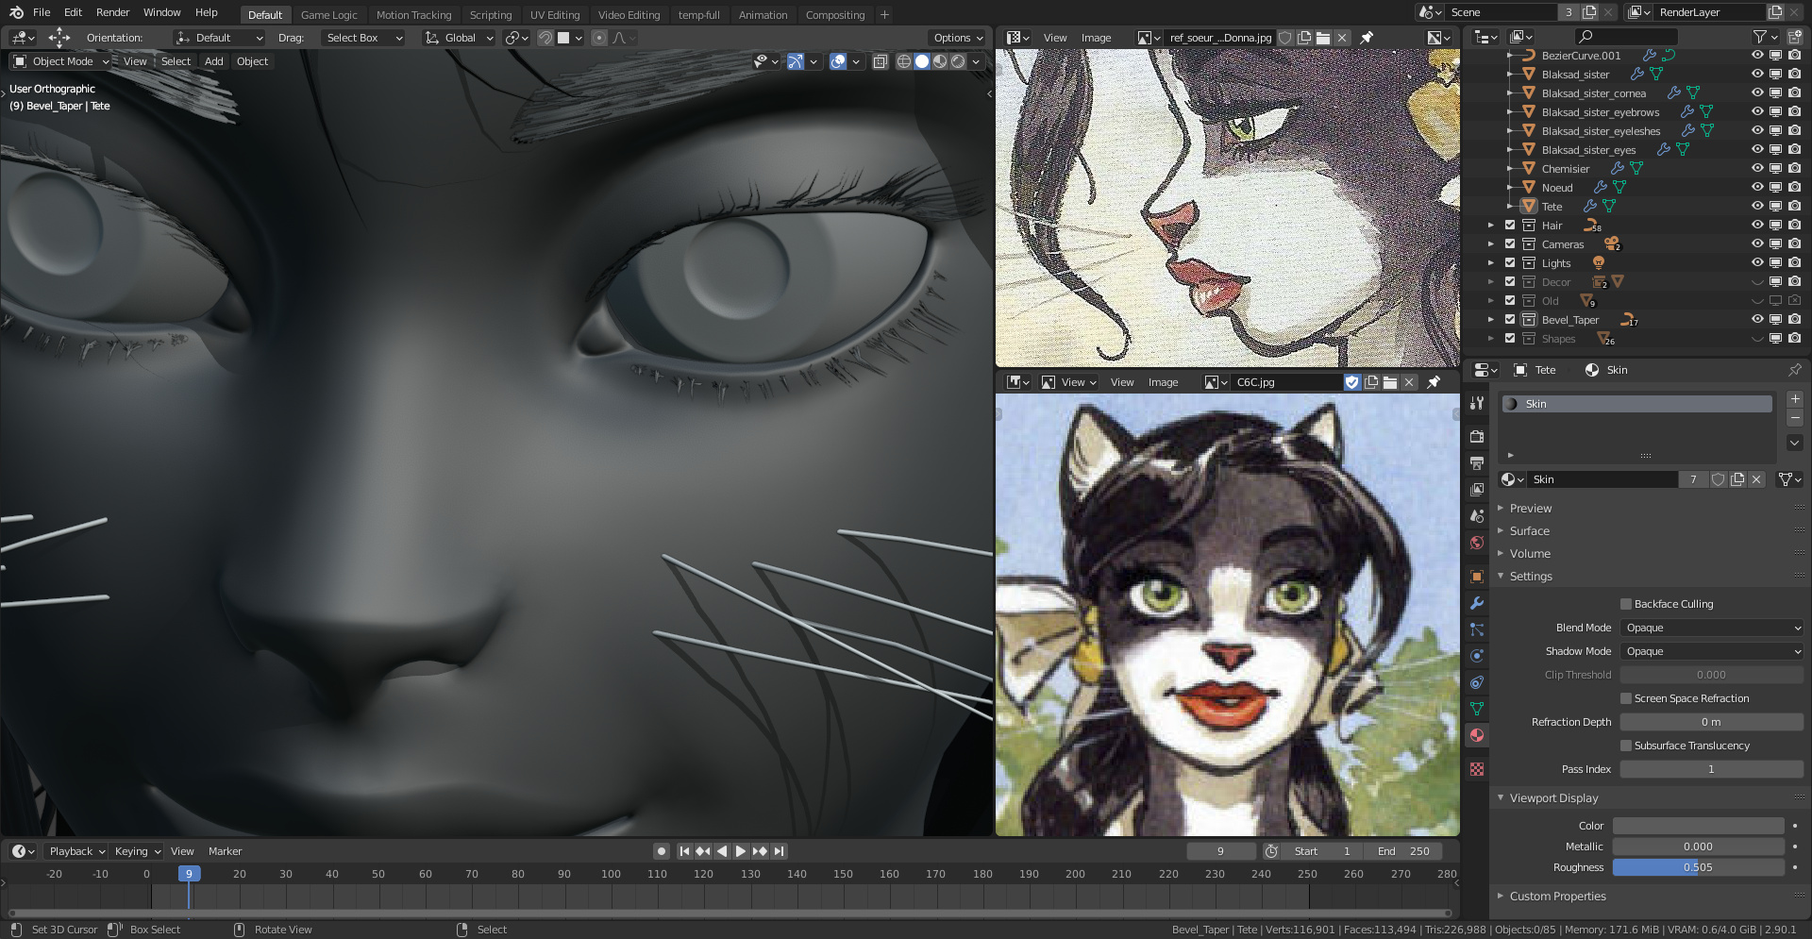The height and width of the screenshot is (939, 1812).
Task: Switch viewport to wireframe shading
Action: (x=904, y=61)
